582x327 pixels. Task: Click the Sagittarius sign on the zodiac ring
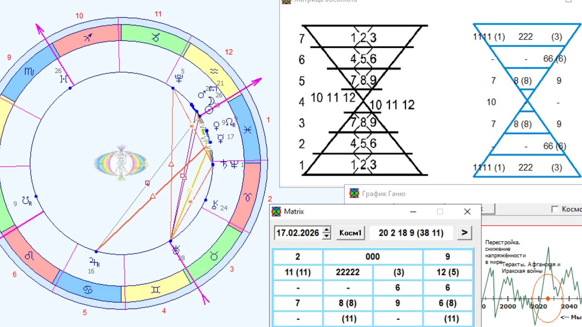pyautogui.click(x=88, y=37)
